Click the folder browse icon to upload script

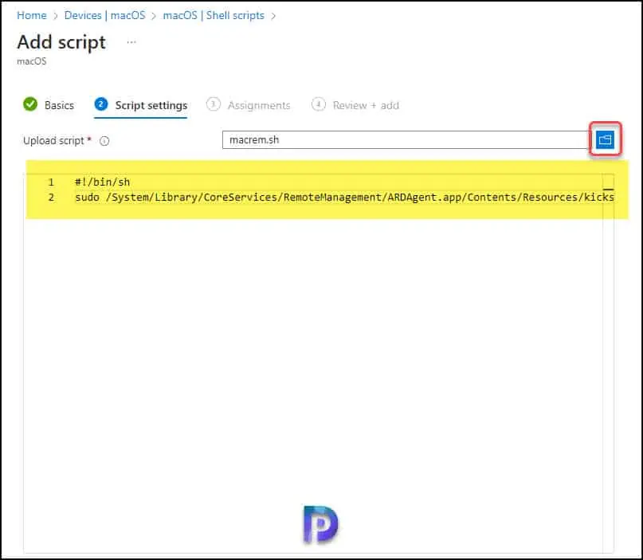click(x=606, y=139)
